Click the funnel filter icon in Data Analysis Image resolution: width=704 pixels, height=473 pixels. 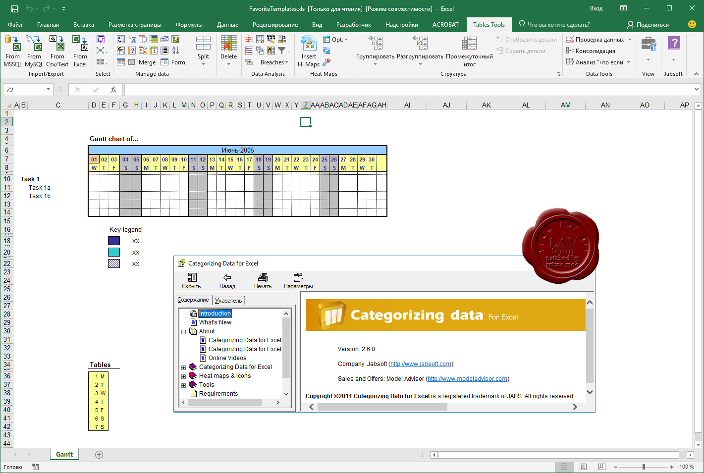[x=282, y=51]
